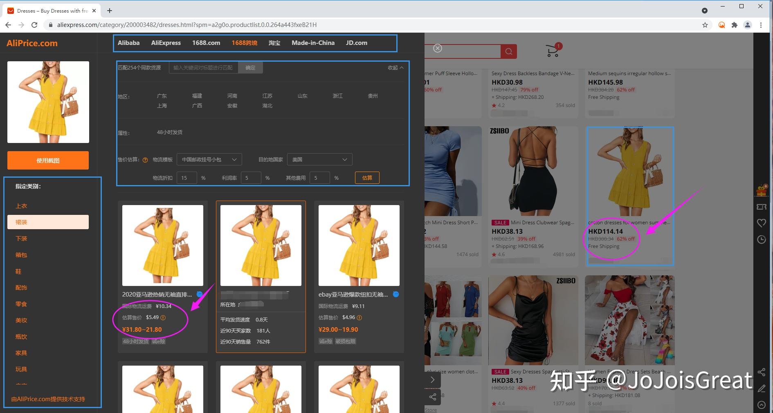Image resolution: width=773 pixels, height=413 pixels.
Task: Open browsing history clock icon
Action: click(x=762, y=239)
